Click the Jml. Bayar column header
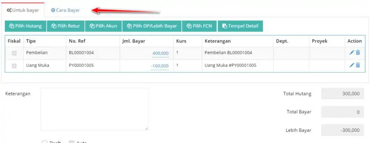The height and width of the screenshot is (143, 372). tap(147, 41)
